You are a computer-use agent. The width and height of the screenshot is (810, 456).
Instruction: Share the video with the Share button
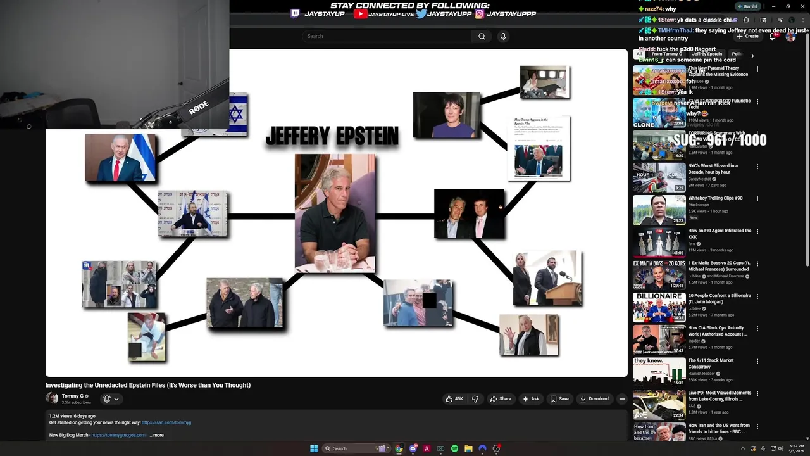(501, 399)
